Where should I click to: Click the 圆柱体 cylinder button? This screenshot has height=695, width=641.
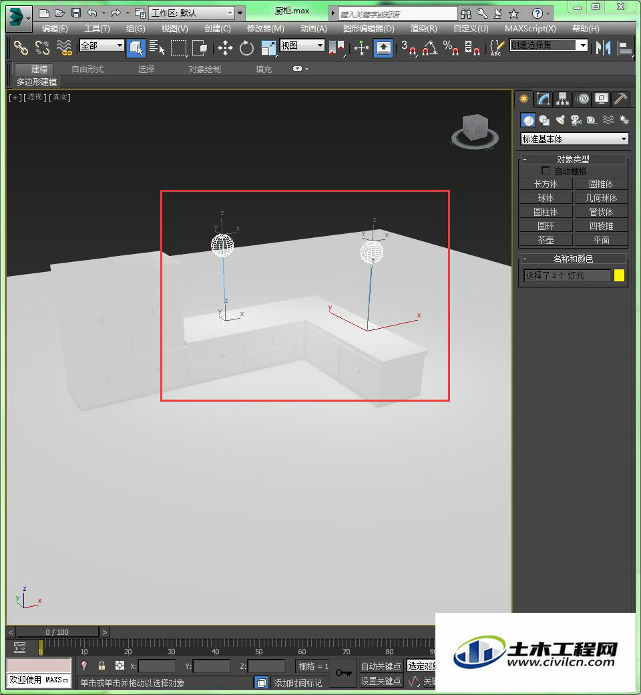tap(546, 212)
